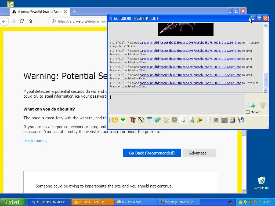Click the Go Back (Recommended) button
275x206 pixels.
point(152,153)
